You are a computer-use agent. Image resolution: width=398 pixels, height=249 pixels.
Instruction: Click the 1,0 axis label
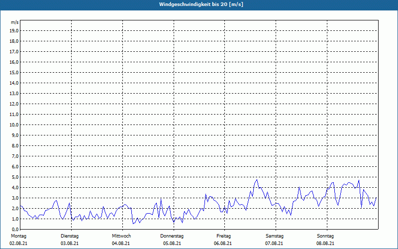15,219
